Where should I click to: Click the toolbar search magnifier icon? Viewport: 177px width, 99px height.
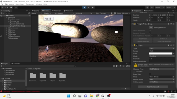[152, 7]
